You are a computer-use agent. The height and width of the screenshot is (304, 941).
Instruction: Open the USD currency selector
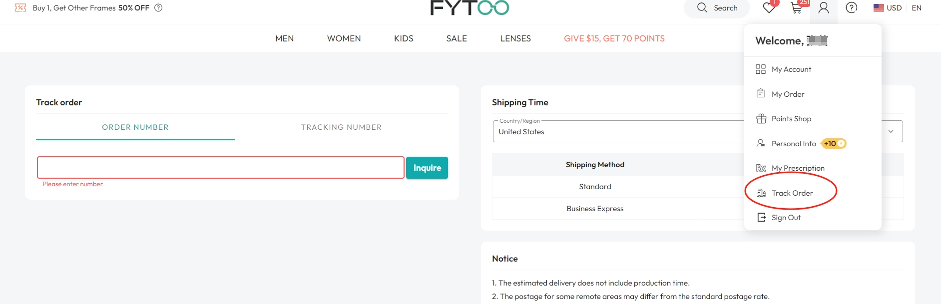point(894,8)
